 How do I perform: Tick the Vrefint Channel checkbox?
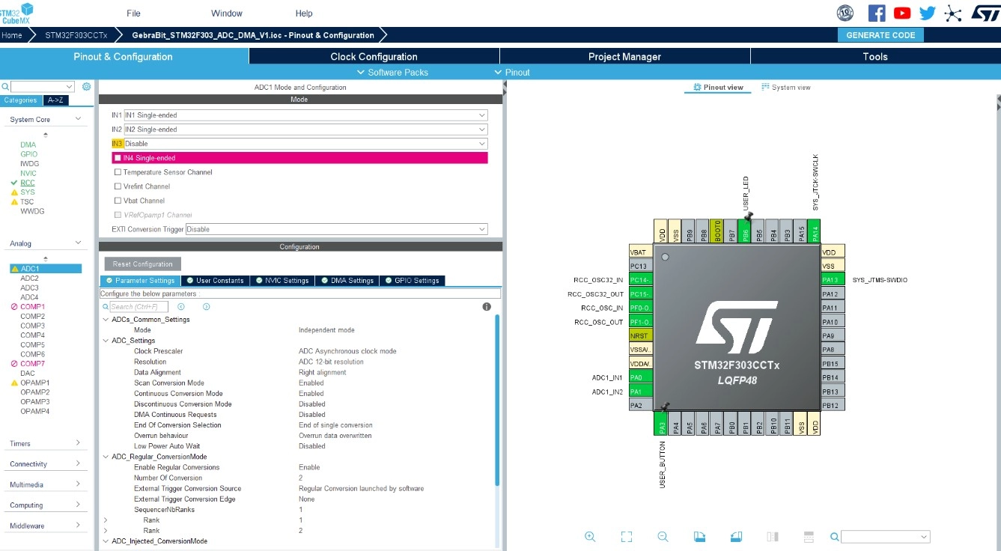(118, 186)
